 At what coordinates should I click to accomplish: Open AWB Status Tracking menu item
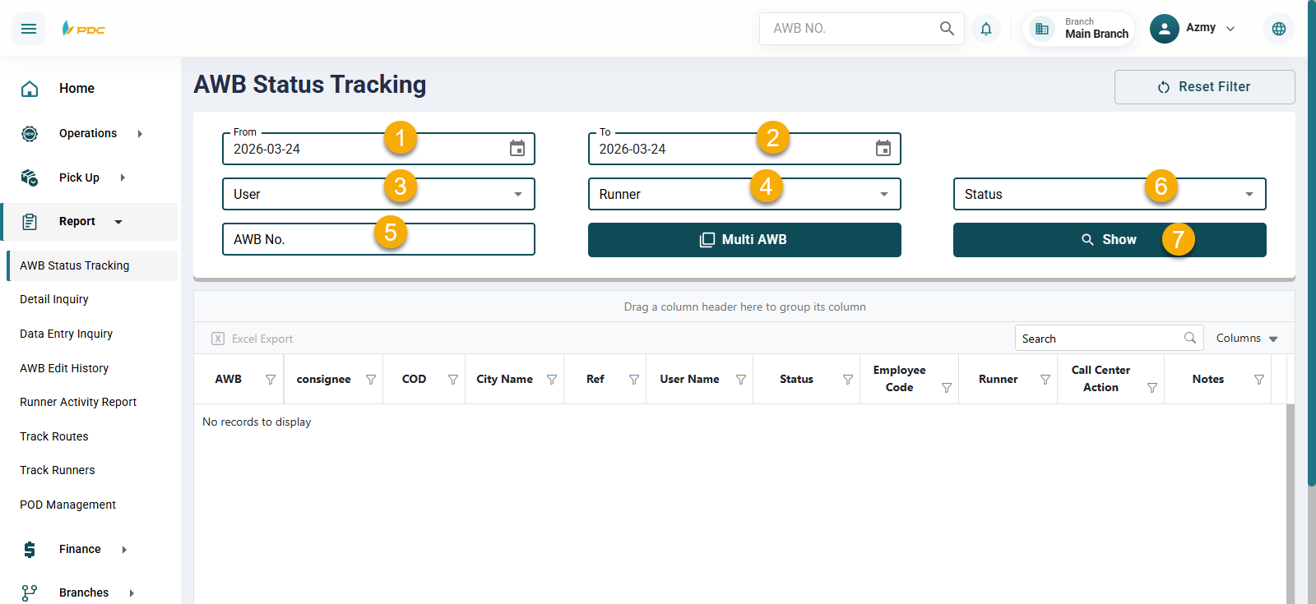pyautogui.click(x=92, y=265)
